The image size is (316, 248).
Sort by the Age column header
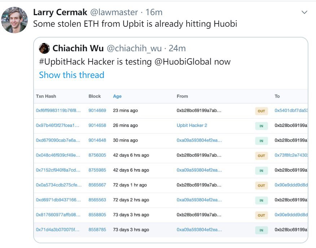click(117, 96)
